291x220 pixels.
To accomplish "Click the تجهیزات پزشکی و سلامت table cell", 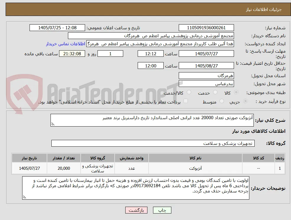I will coord(97,168).
